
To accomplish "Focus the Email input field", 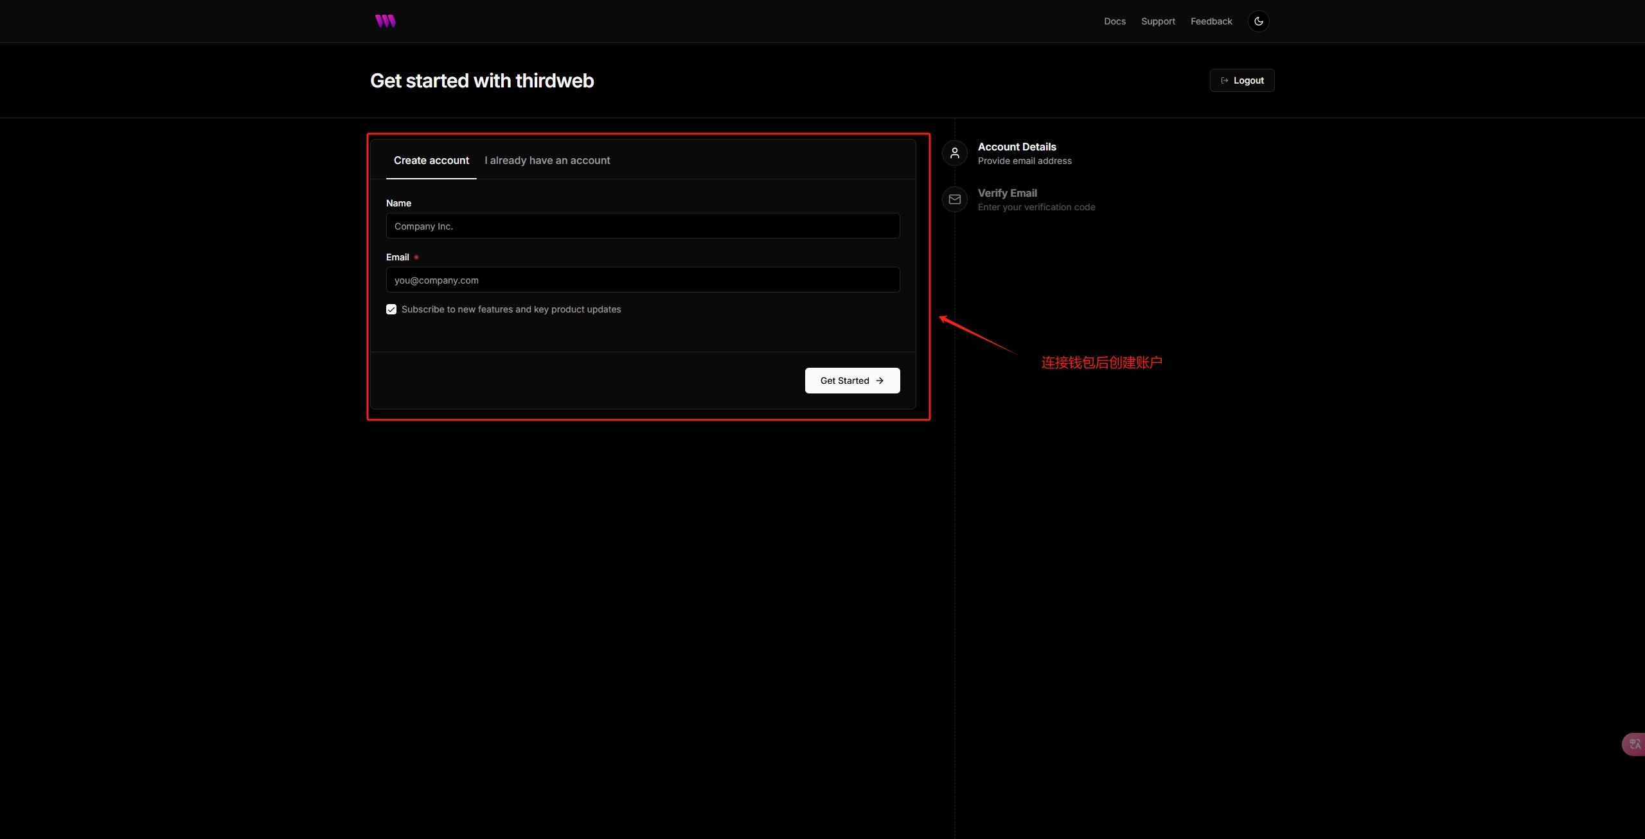I will click(x=643, y=280).
